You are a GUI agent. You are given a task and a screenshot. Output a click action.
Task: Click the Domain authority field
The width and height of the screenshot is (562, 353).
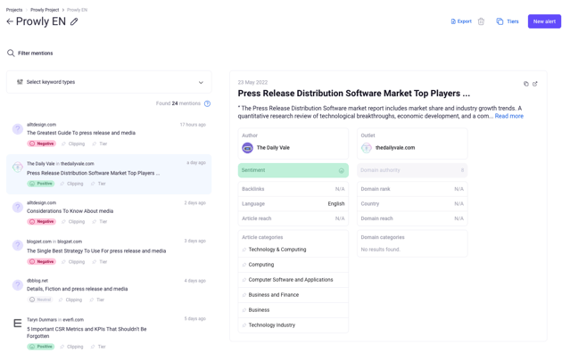[412, 170]
